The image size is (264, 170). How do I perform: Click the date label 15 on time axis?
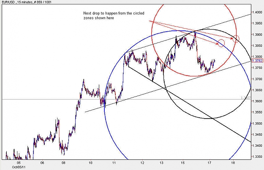point(182,163)
